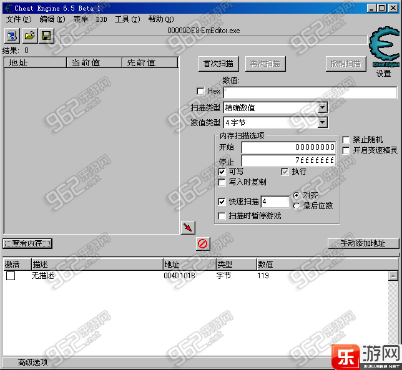
Task: Click the 高级选项 status bar label
Action: point(33,362)
